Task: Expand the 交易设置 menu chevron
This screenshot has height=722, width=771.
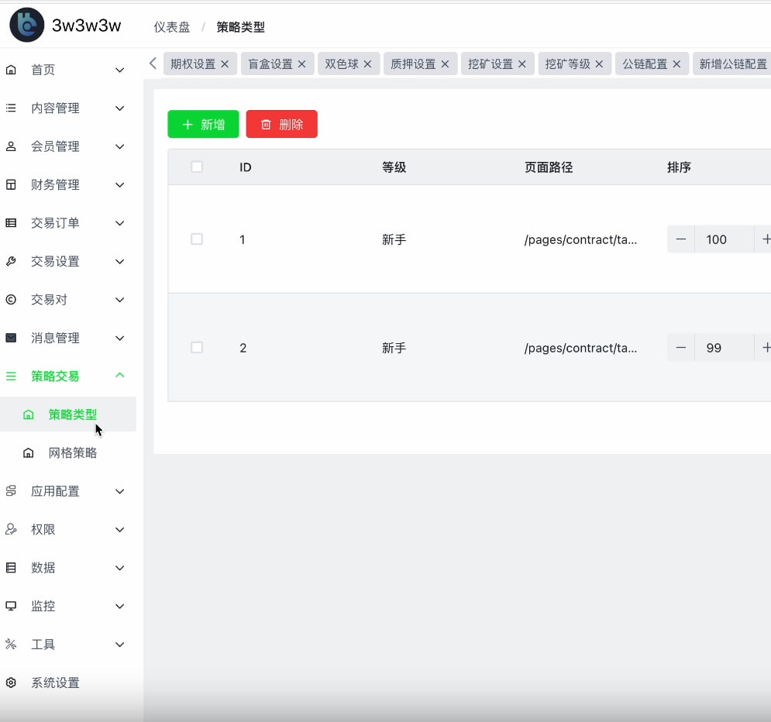Action: (x=119, y=262)
